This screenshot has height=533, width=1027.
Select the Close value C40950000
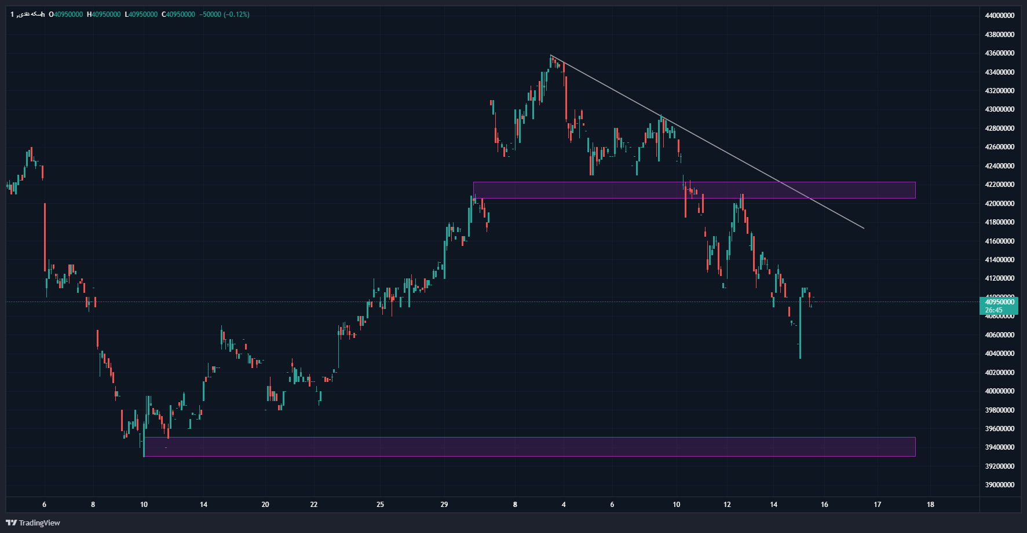tap(178, 14)
